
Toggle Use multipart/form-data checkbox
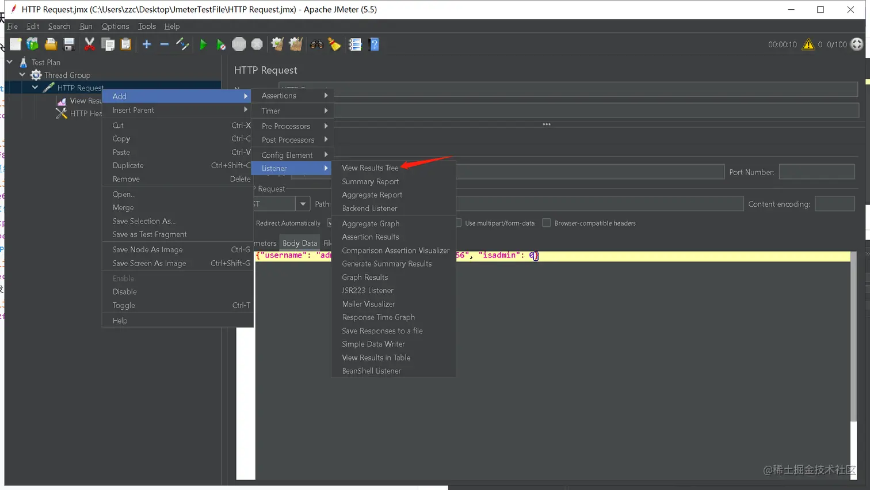click(x=459, y=223)
